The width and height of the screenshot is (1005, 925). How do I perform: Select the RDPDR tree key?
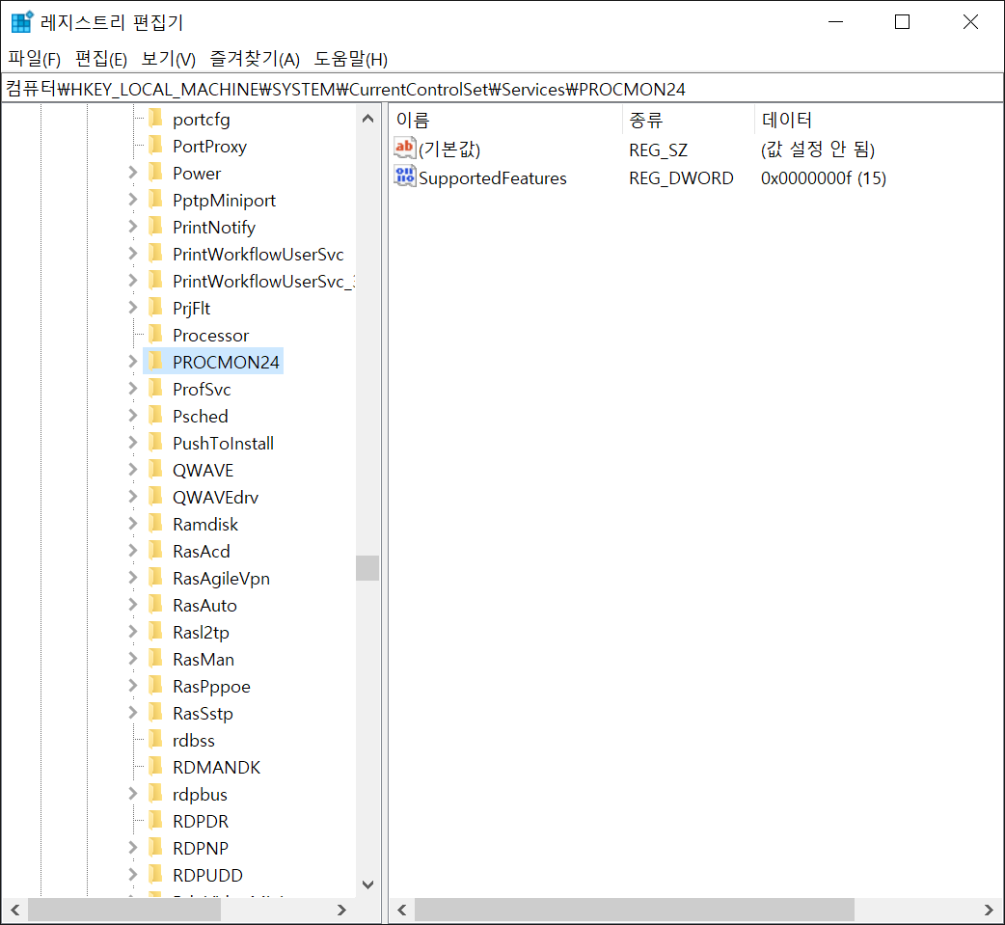pyautogui.click(x=201, y=821)
